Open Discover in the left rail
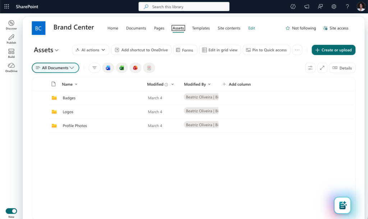368x219 pixels. 11,25
